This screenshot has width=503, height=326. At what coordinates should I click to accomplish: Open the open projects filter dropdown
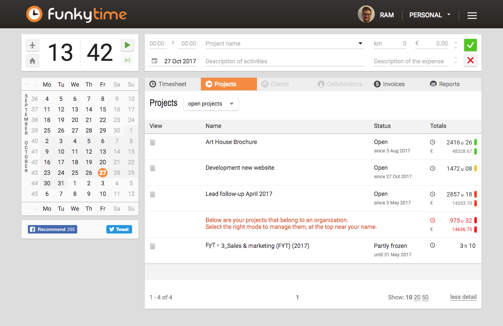coord(211,103)
